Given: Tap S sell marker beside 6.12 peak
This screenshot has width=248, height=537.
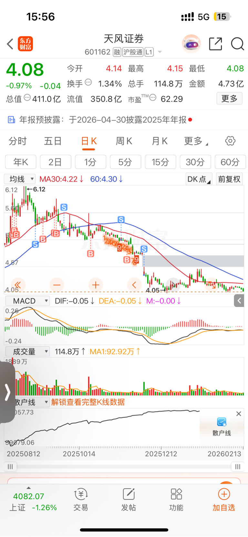Looking at the screenshot, I should 64,207.
